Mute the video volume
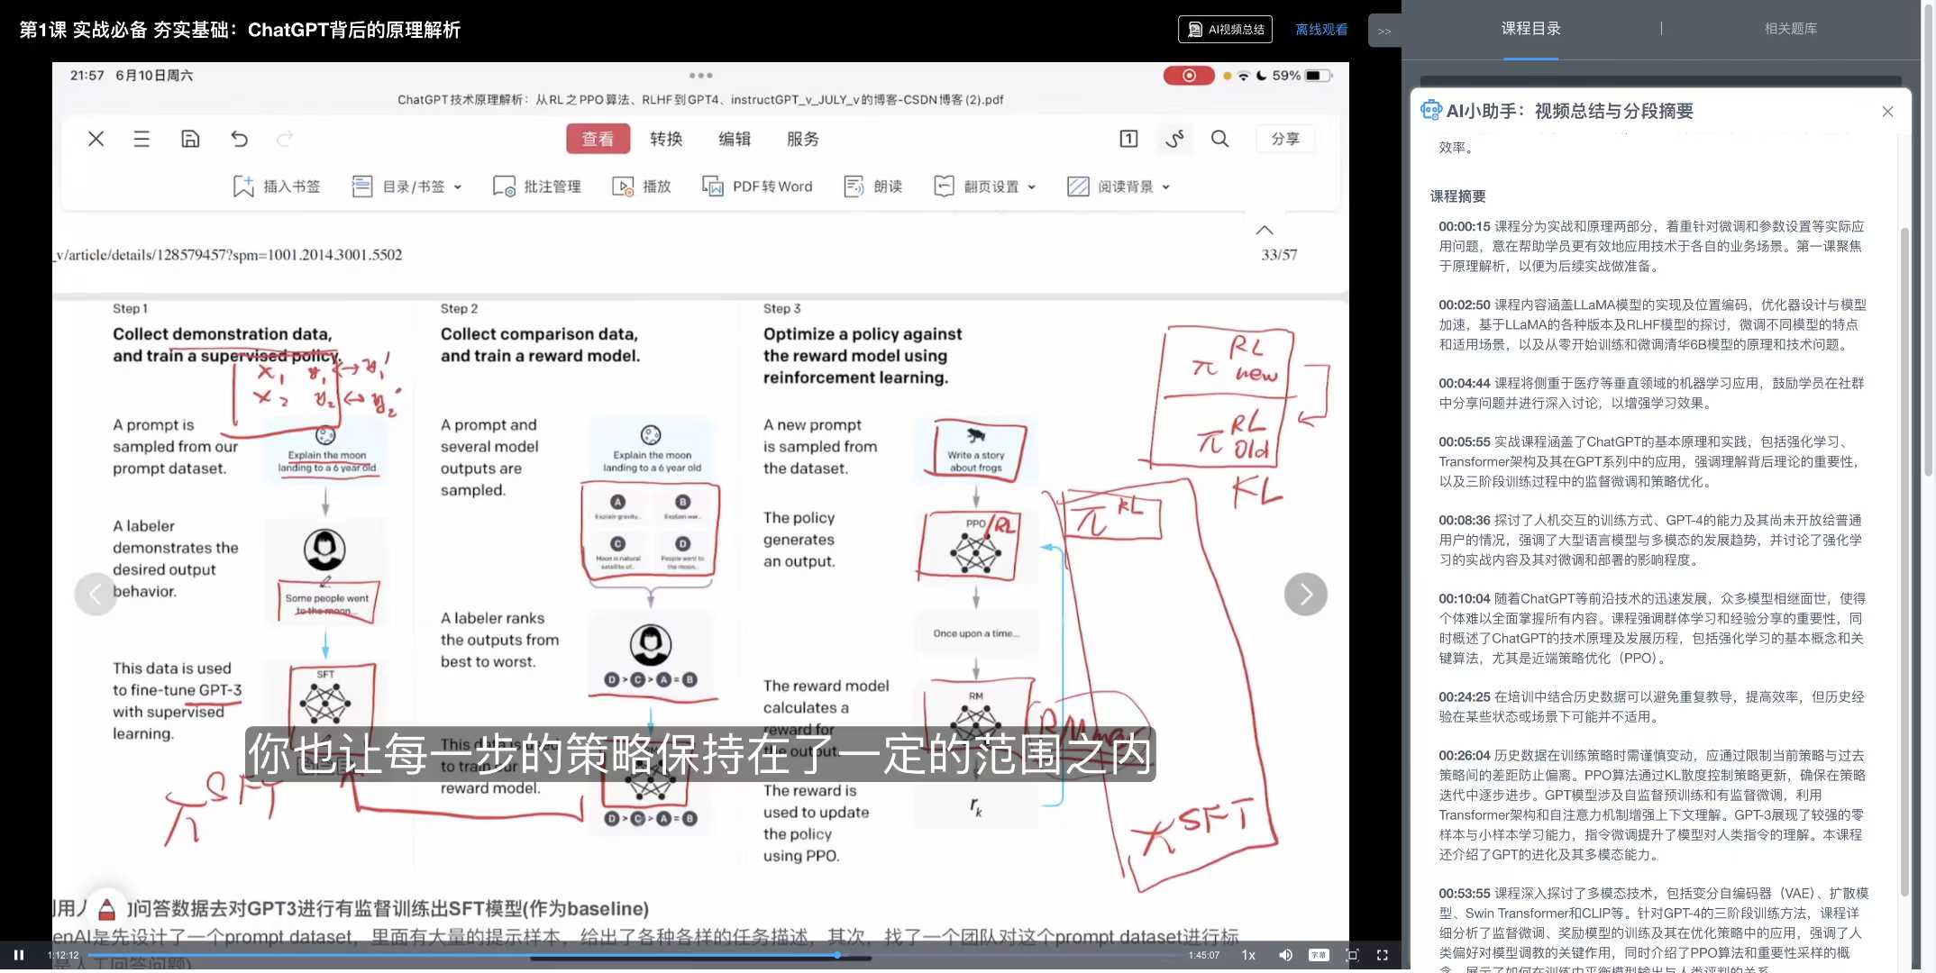 coord(1286,955)
